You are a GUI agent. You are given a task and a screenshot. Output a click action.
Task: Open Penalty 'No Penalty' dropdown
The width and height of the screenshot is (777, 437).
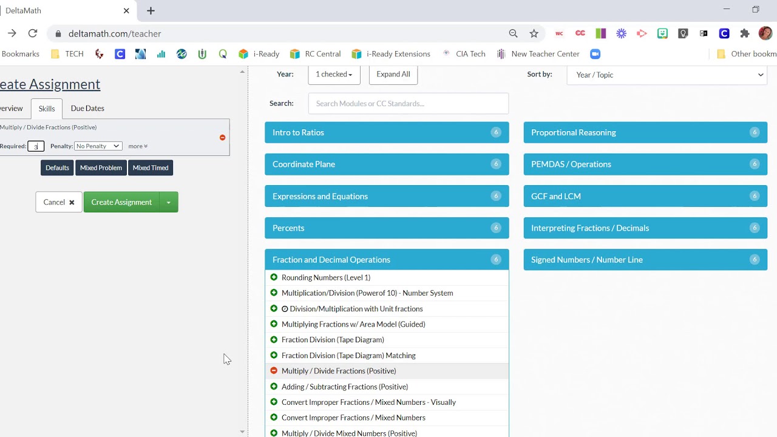pos(98,146)
